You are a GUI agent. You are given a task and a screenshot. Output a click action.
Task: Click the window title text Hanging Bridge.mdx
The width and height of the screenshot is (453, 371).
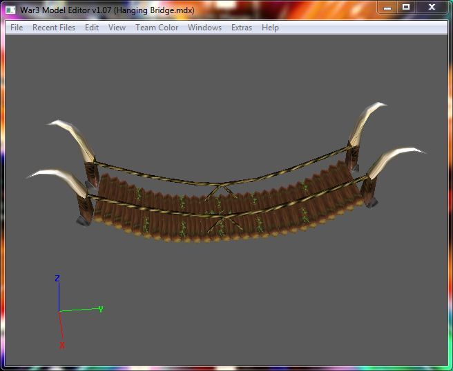tap(154, 10)
